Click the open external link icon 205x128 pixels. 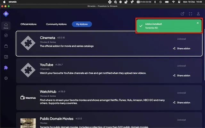point(182,14)
